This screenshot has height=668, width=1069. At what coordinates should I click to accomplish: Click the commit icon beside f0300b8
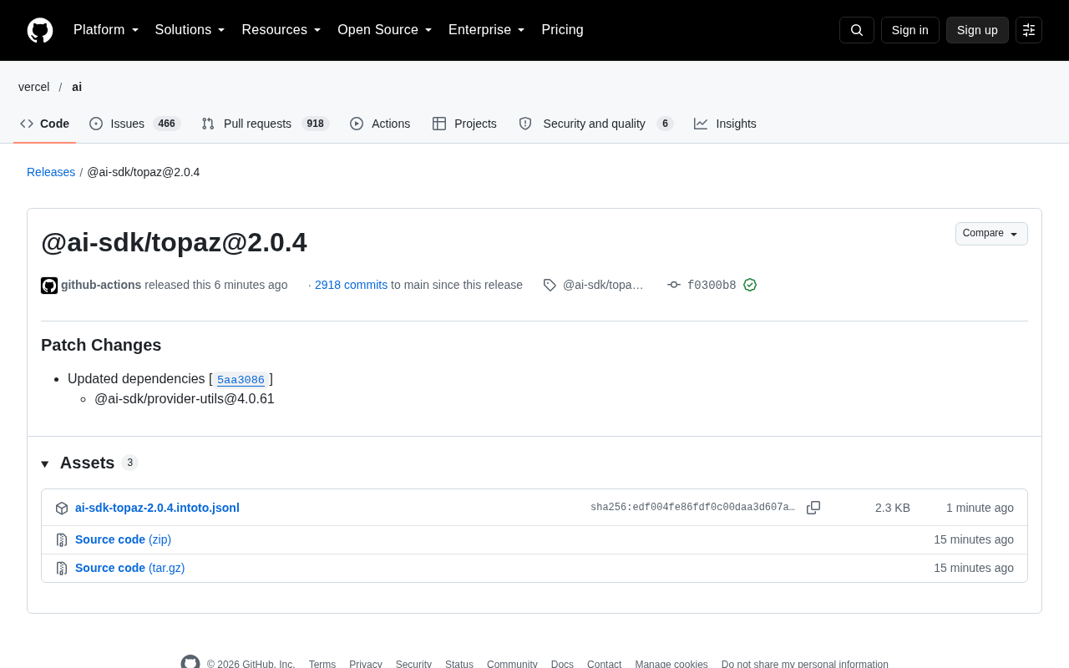674,285
